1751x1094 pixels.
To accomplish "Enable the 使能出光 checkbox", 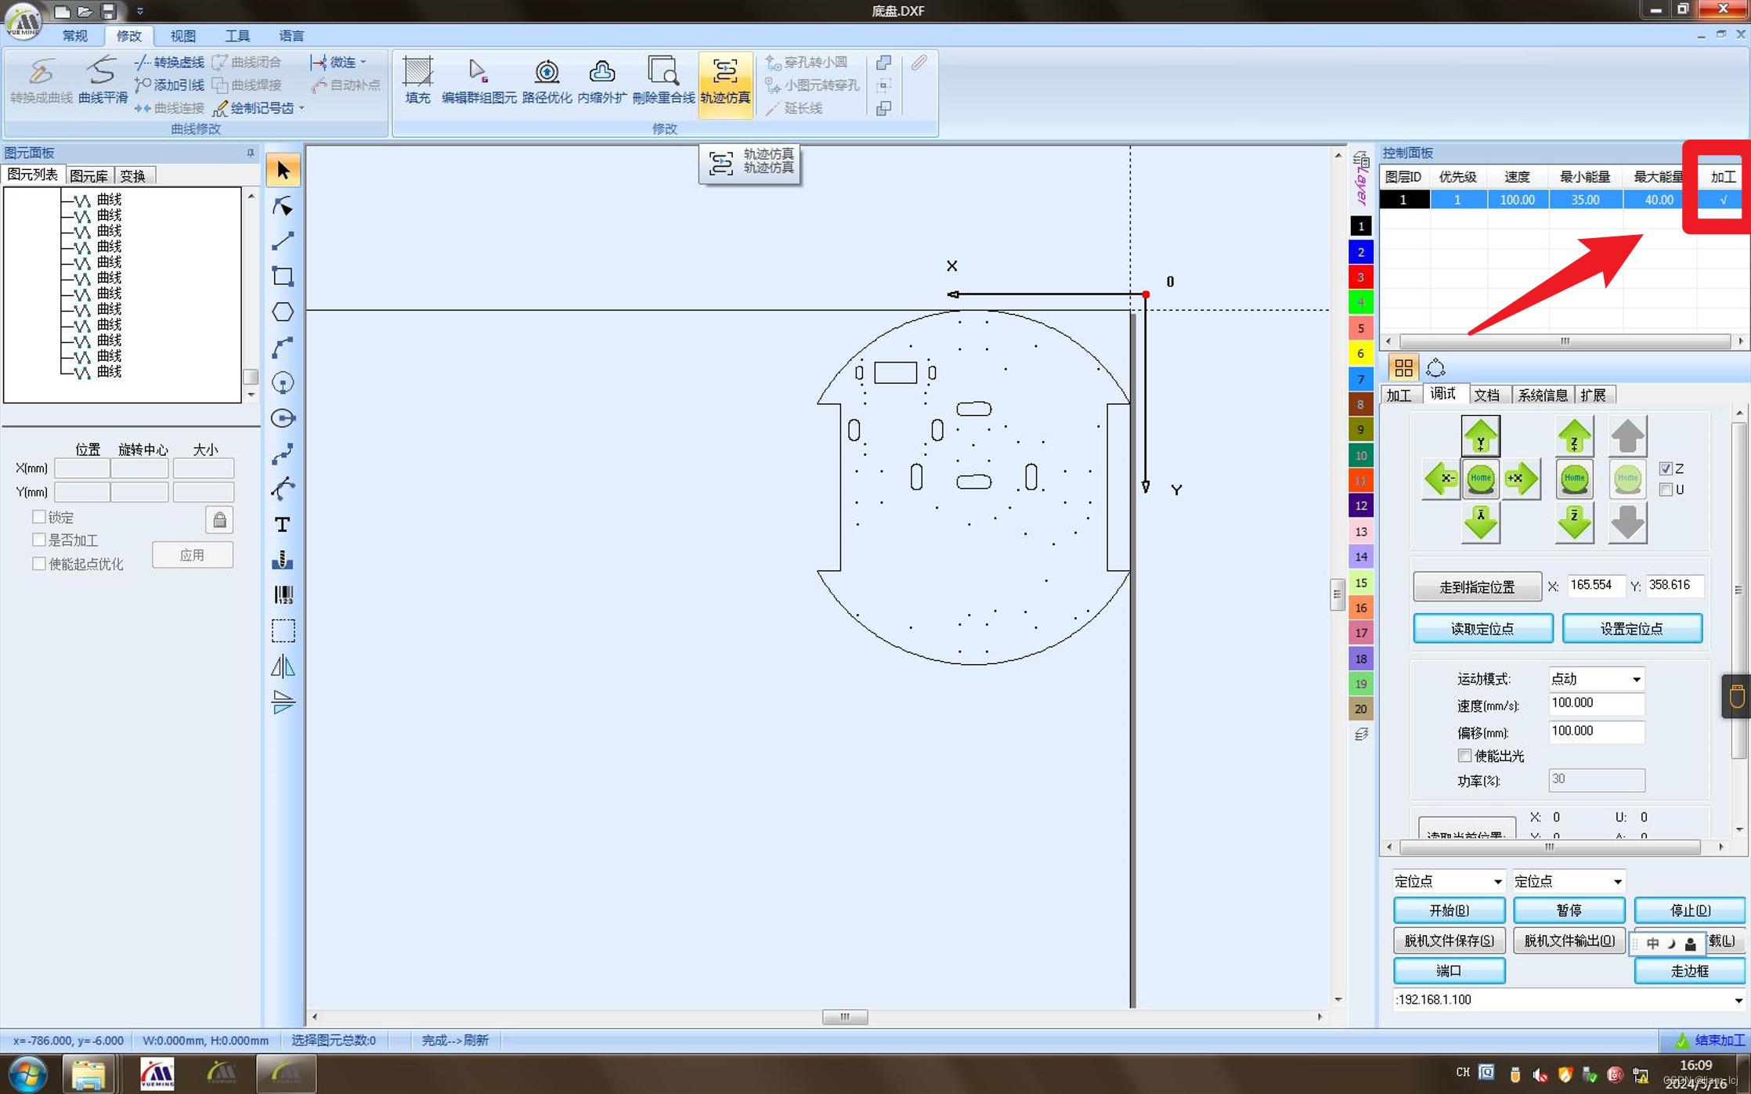I will (x=1464, y=755).
